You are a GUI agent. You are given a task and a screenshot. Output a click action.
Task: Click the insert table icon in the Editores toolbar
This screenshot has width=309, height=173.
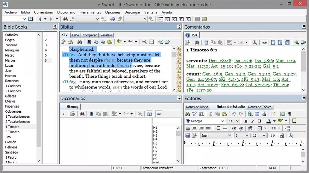[257, 114]
